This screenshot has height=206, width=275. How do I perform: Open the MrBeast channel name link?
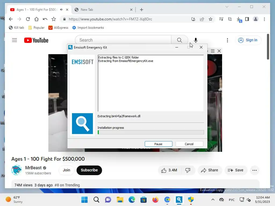coord(33,168)
